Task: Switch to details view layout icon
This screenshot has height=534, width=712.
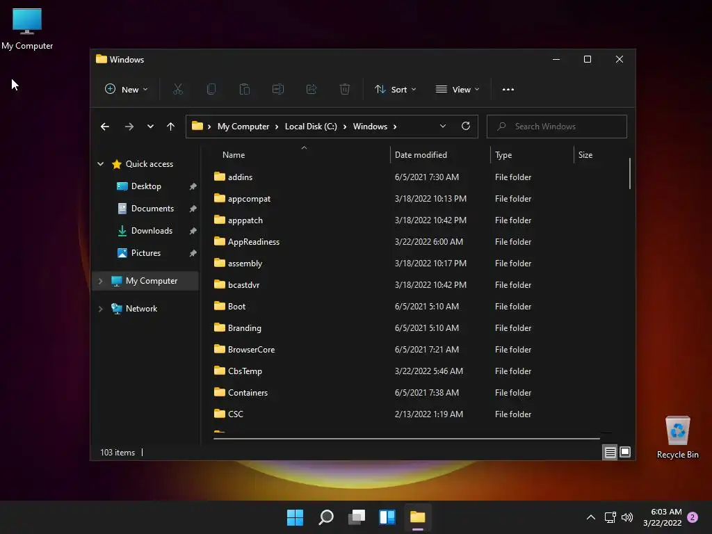Action: coord(610,452)
